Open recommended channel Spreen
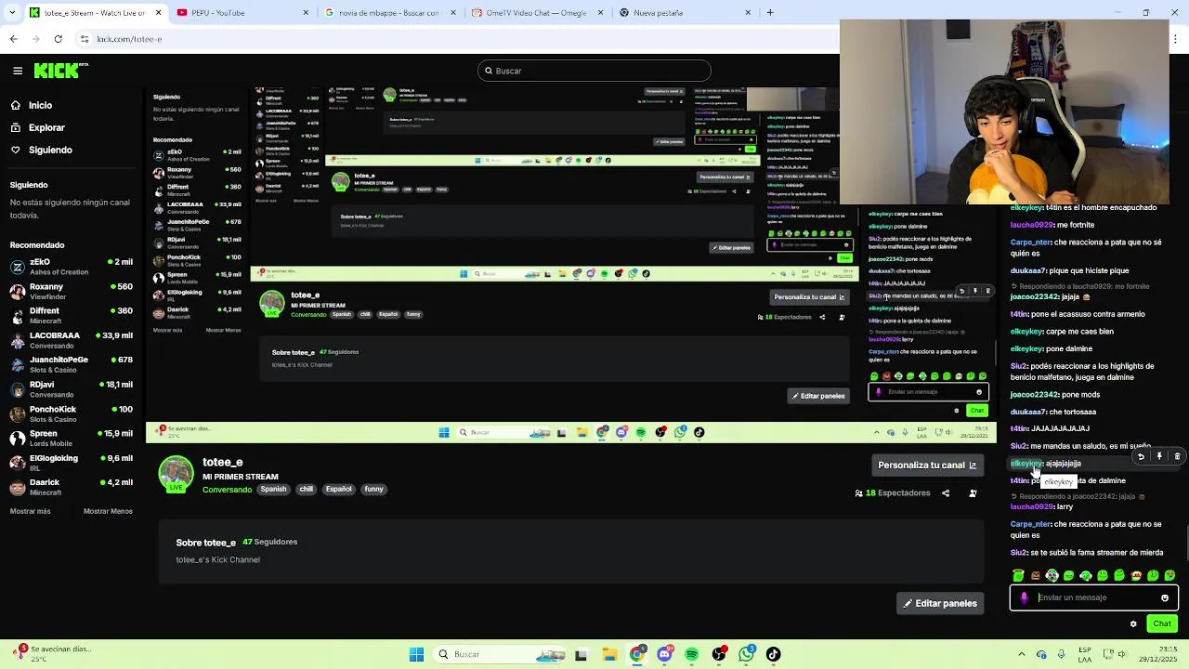The width and height of the screenshot is (1189, 669). [x=72, y=438]
